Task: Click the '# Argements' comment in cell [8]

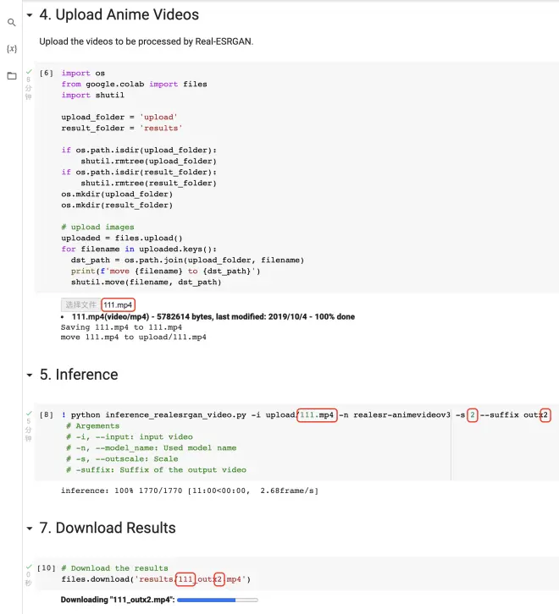Action: 92,426
